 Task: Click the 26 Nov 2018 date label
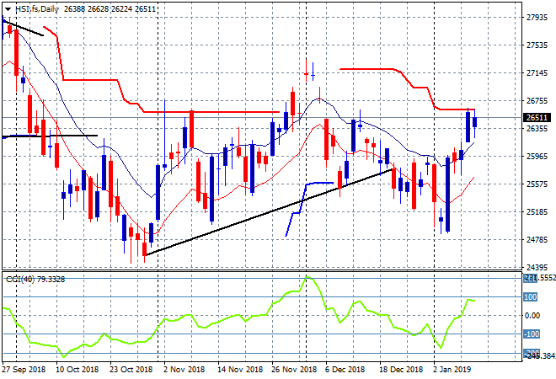(294, 370)
